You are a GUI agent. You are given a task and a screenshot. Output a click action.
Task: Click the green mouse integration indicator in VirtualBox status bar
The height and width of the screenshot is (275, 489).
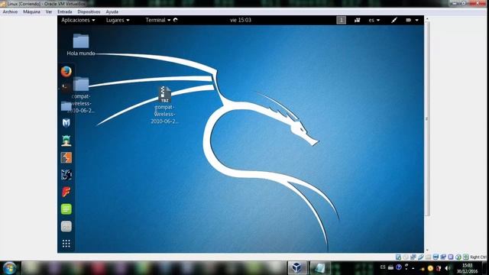pos(458,257)
